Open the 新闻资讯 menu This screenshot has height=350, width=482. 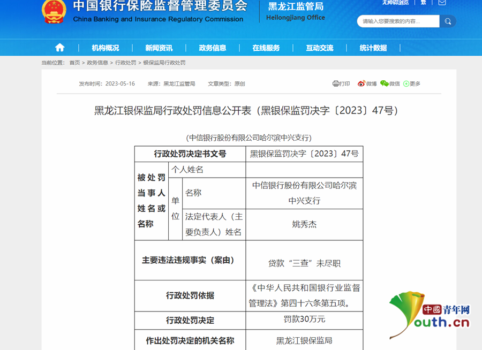[x=159, y=48]
